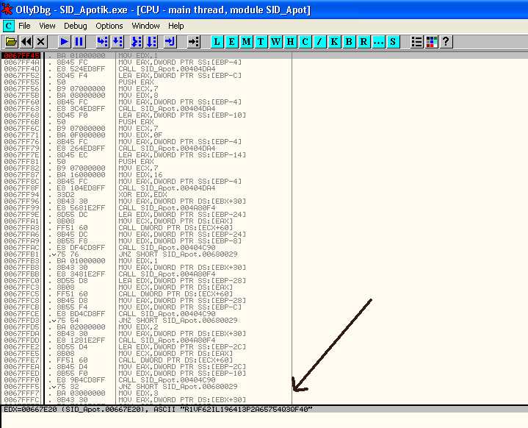Select hex bytes E8 BD4CD8FF
Viewport: 528px width, 428px height.
click(81, 314)
